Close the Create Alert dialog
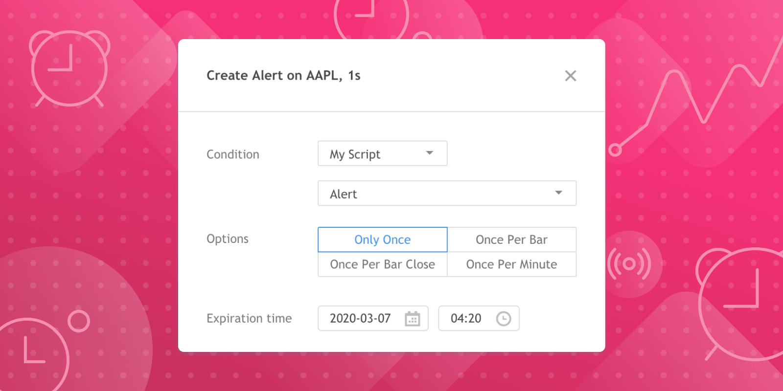Screen dimensions: 783x391 click(570, 76)
